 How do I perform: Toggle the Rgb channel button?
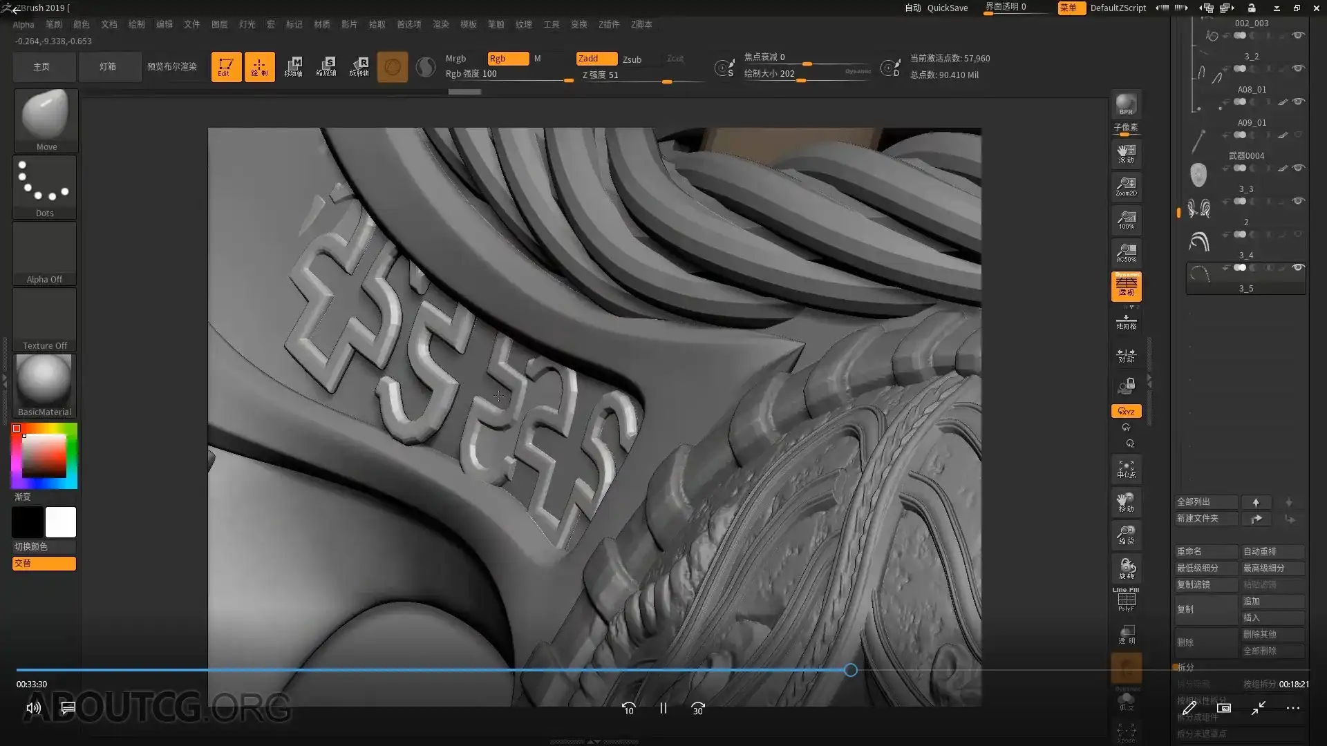pyautogui.click(x=507, y=59)
